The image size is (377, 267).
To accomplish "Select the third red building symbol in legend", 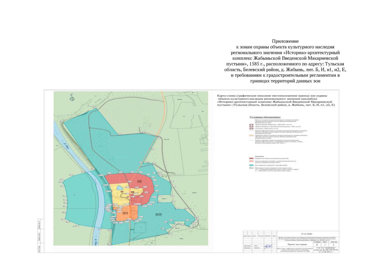I will [250, 129].
